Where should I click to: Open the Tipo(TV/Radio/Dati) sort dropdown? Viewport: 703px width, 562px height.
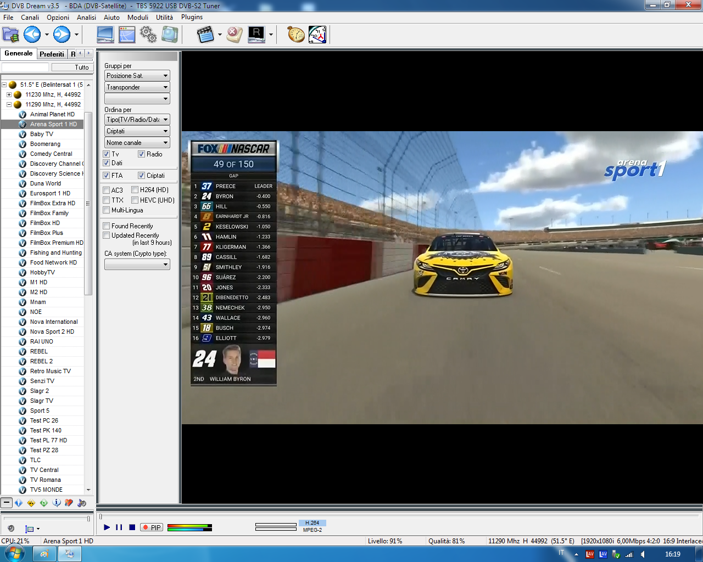(x=137, y=120)
